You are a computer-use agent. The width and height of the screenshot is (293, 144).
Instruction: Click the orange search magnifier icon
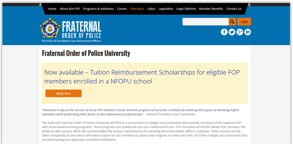point(232,22)
